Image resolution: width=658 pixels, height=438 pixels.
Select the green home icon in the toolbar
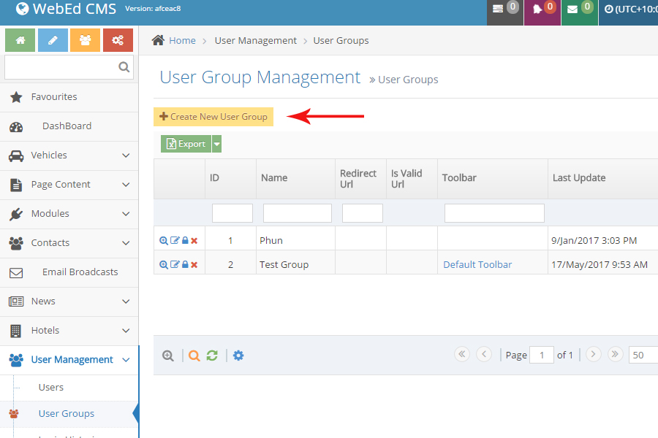point(20,40)
